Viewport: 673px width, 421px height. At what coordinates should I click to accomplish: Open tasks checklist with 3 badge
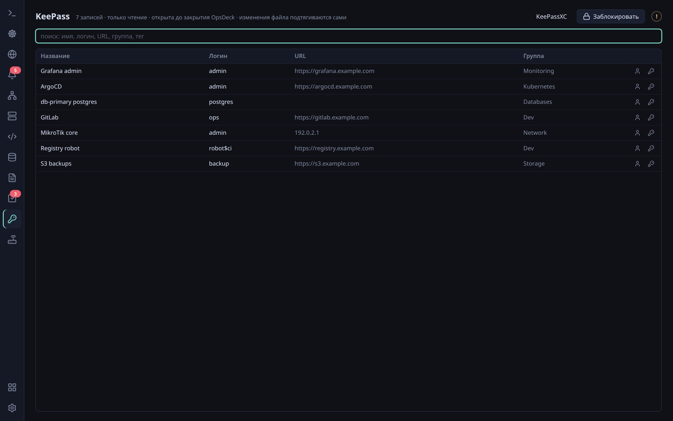[12, 198]
